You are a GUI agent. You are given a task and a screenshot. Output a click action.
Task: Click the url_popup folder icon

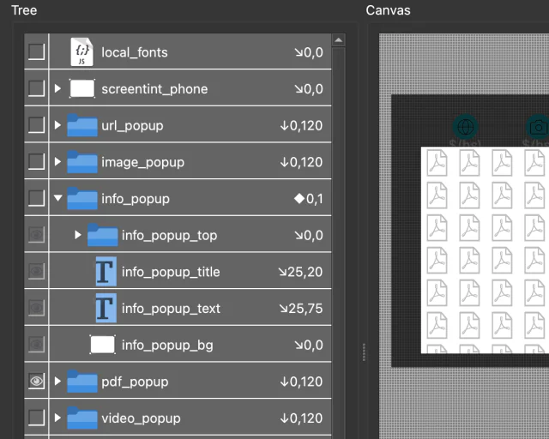(x=82, y=125)
